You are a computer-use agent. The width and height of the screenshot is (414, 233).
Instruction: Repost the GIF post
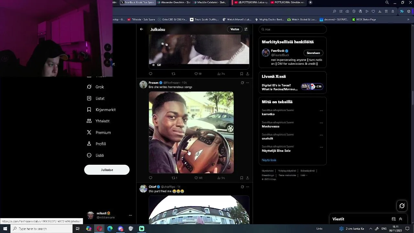(x=173, y=74)
